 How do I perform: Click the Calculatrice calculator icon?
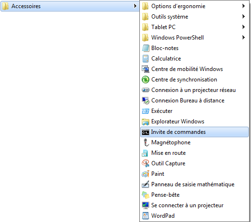coord(146,59)
